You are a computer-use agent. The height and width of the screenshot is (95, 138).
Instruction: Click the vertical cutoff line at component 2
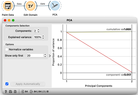coord(132,52)
